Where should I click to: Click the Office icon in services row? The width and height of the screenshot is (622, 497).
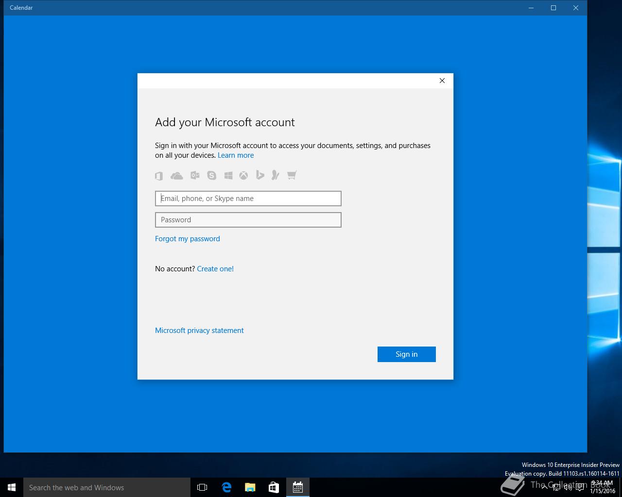point(159,176)
